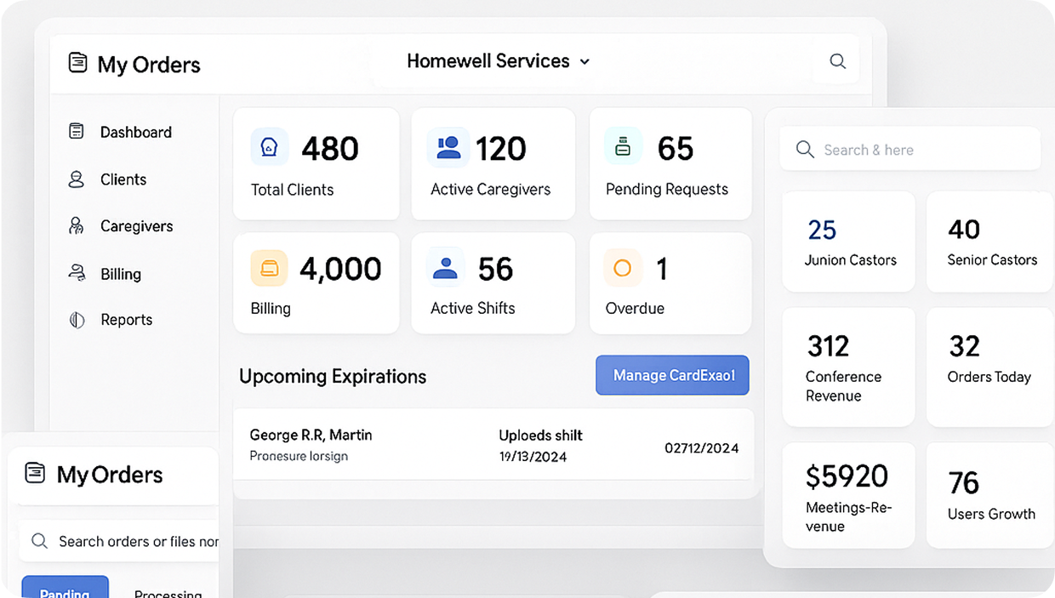Switch to the Processing tab
Screen dimensions: 1055x598
click(168, 591)
